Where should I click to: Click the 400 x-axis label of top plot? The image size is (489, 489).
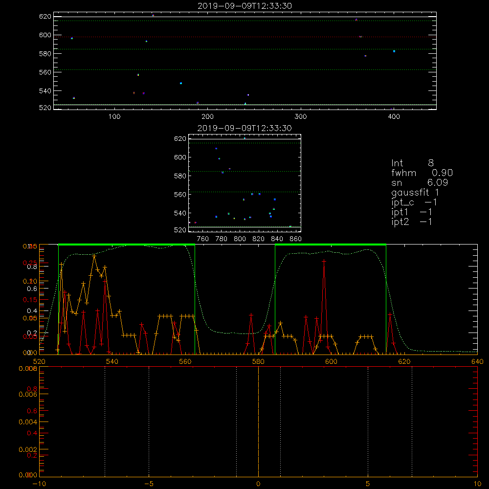(x=394, y=117)
